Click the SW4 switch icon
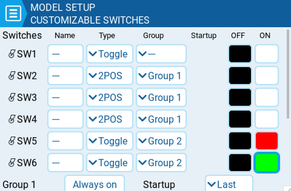 [x=12, y=119]
